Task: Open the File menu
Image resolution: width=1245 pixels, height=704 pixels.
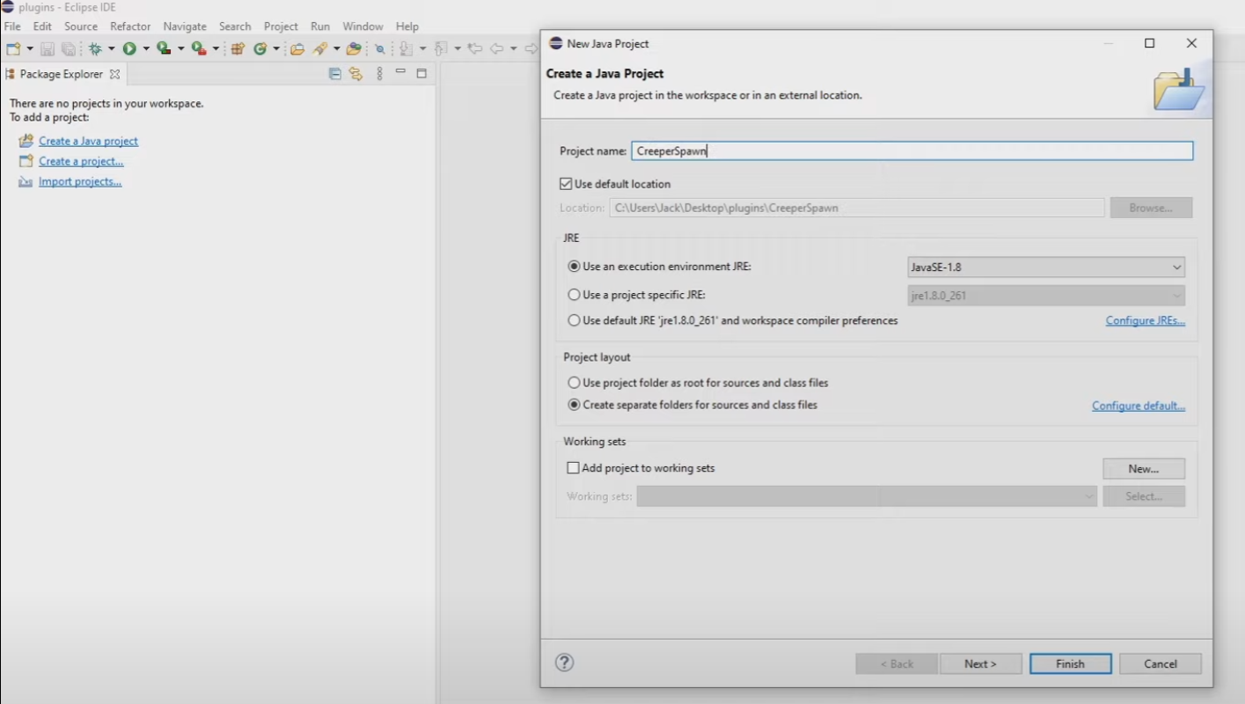Action: point(12,26)
